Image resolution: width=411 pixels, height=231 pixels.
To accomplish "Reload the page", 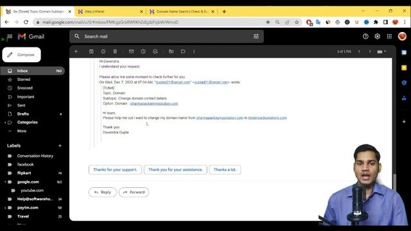I will (x=26, y=22).
